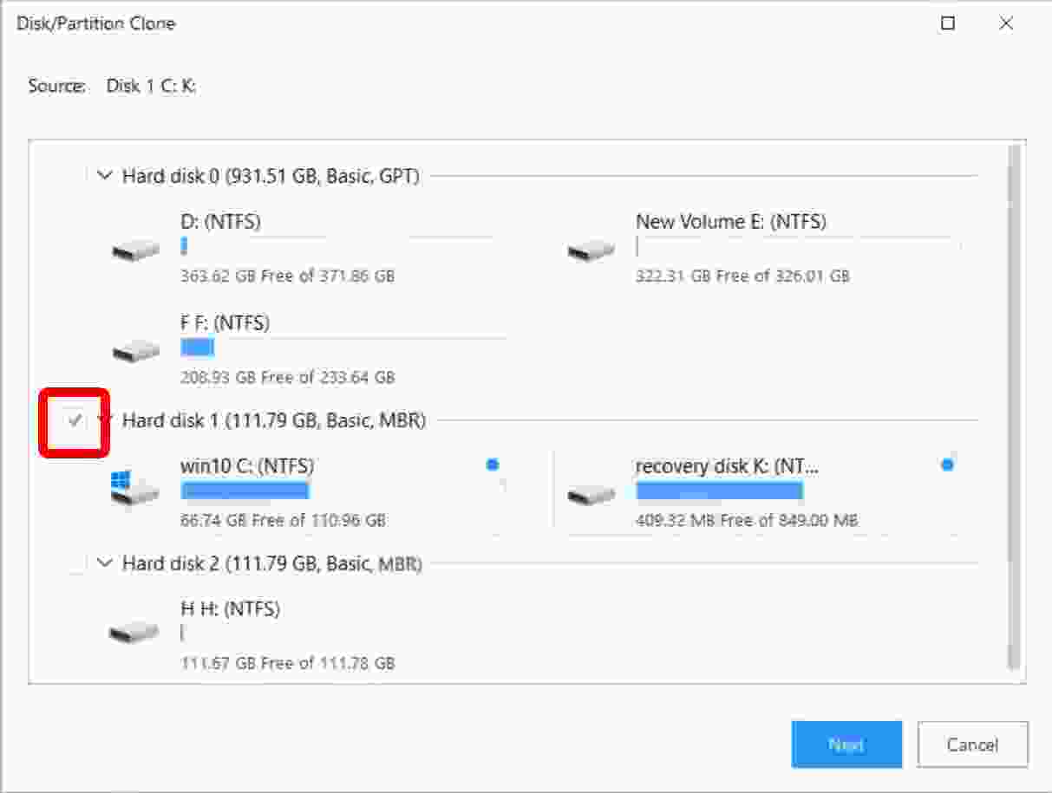Click the recovery disk K: drive icon
The image size is (1052, 793).
(x=591, y=495)
